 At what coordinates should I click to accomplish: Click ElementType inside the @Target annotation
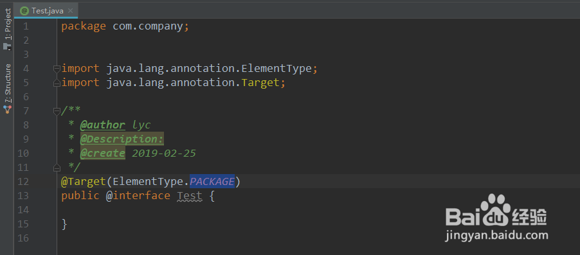148,182
